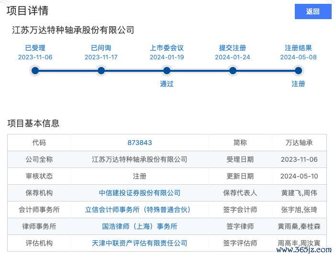Click the 签字评估师 label cell

pos(240,243)
